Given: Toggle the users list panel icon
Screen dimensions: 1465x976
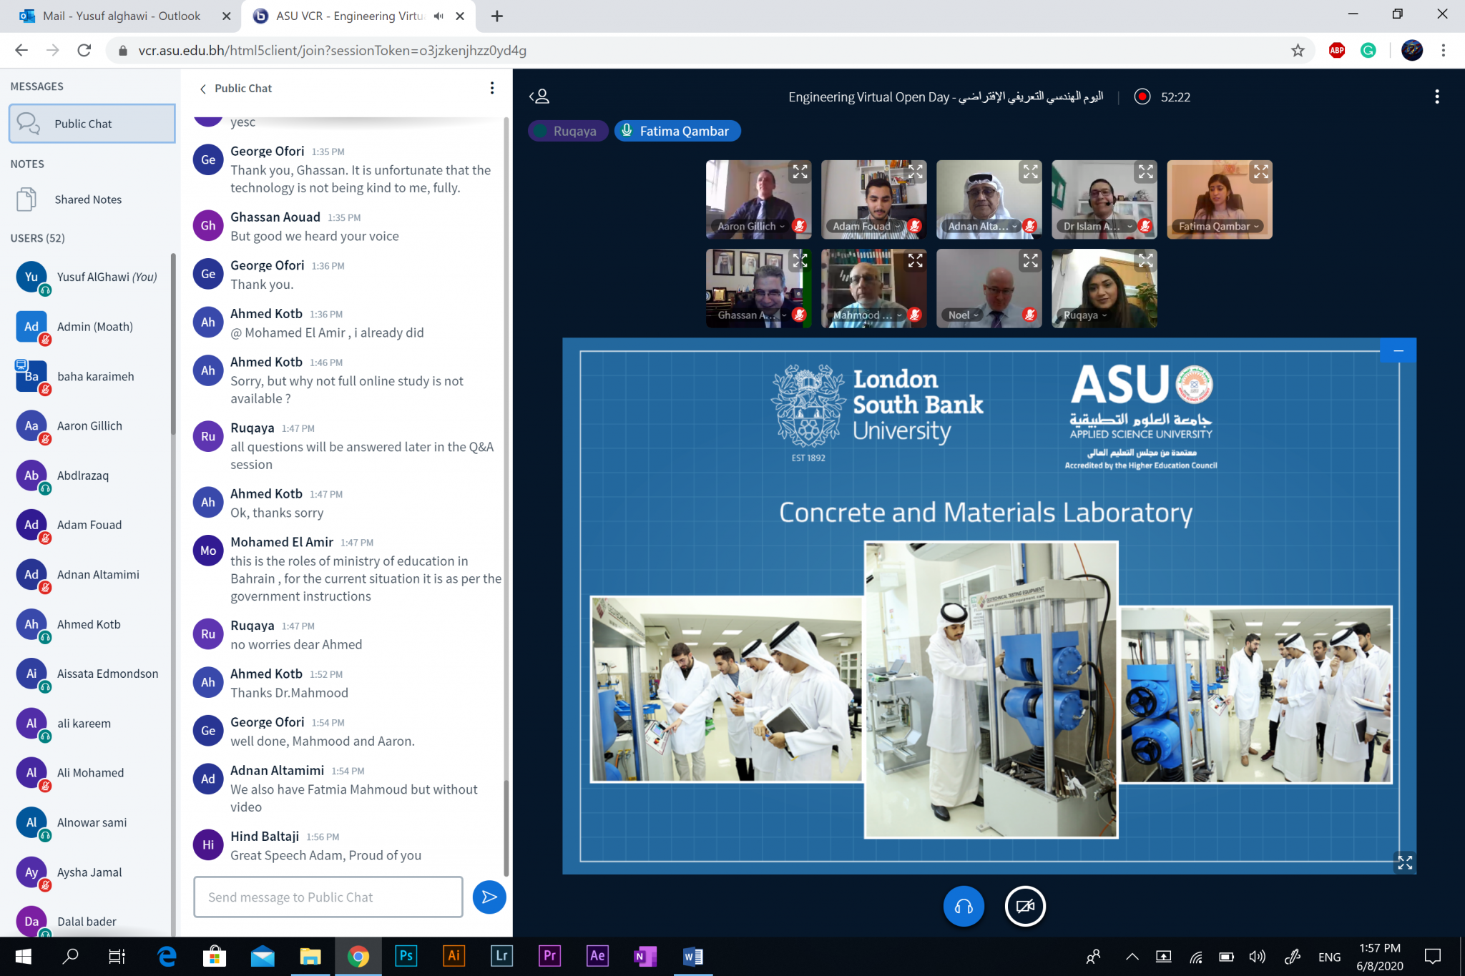Looking at the screenshot, I should click(539, 96).
